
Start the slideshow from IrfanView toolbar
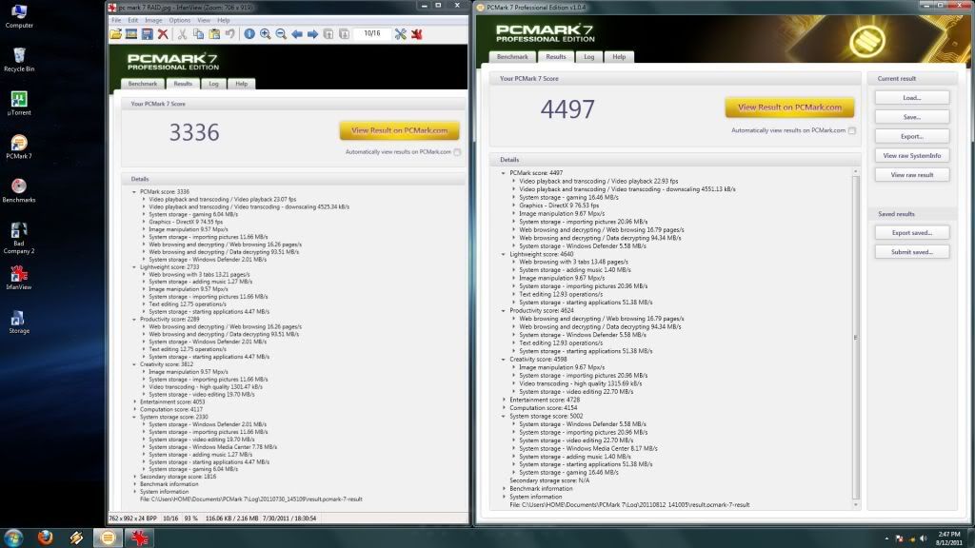[x=131, y=34]
